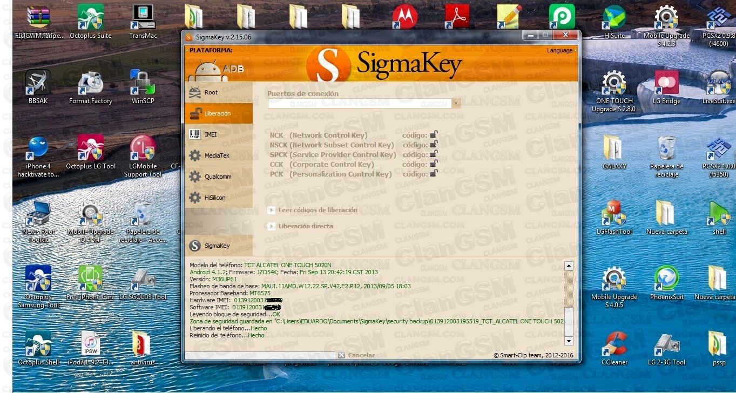Open the shell desktop shortcut

719,218
